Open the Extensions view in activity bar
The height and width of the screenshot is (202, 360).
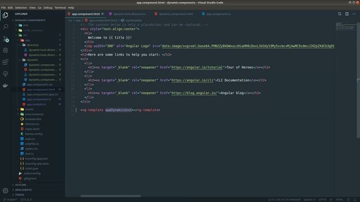tap(5, 62)
